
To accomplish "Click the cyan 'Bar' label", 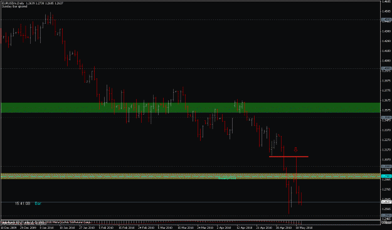I will (38, 204).
